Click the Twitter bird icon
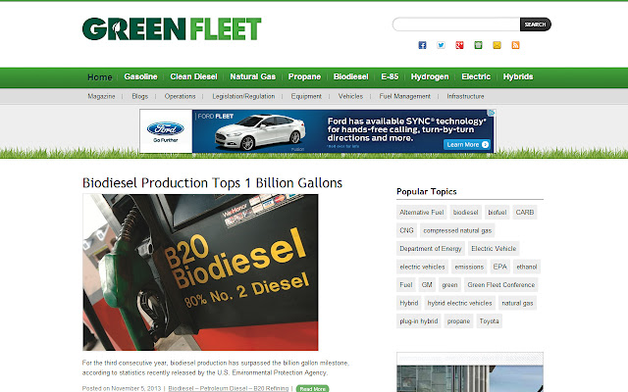The image size is (628, 392). (x=442, y=45)
